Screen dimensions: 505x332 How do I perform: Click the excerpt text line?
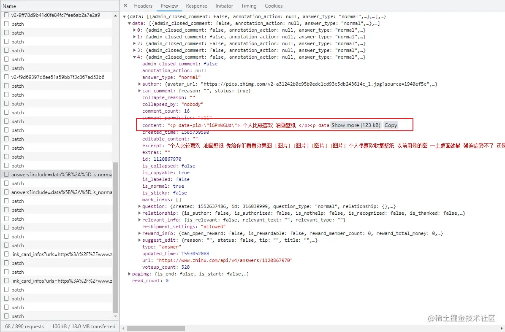pyautogui.click(x=324, y=146)
